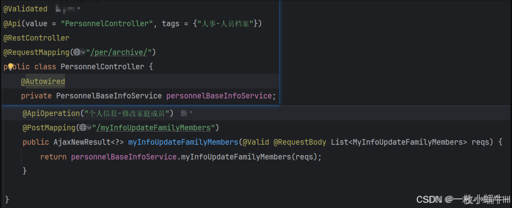The height and width of the screenshot is (208, 512).
Task: Open the "/myInfoUpdateFamilyMembers" URL link
Action: click(x=153, y=128)
